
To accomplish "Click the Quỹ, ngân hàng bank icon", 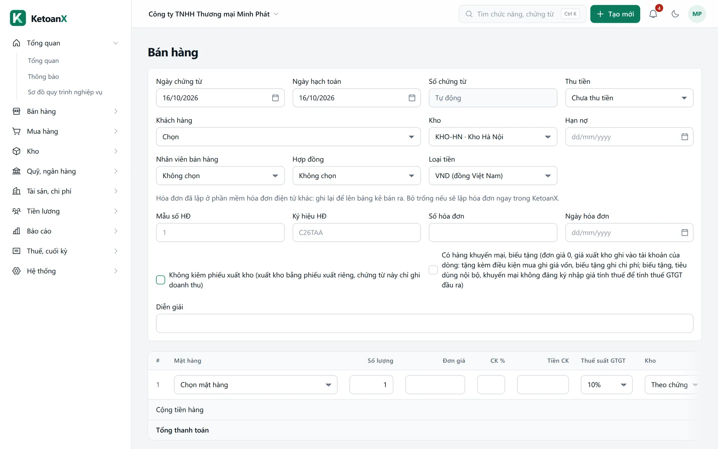I will (16, 171).
